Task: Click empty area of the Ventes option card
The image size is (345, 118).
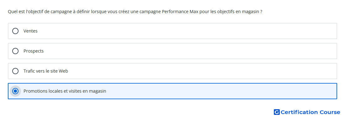Action: pyautogui.click(x=187, y=31)
